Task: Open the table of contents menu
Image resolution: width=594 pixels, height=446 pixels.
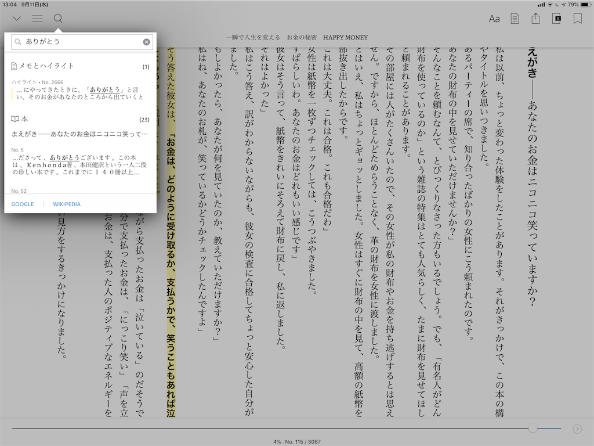Action: point(37,19)
